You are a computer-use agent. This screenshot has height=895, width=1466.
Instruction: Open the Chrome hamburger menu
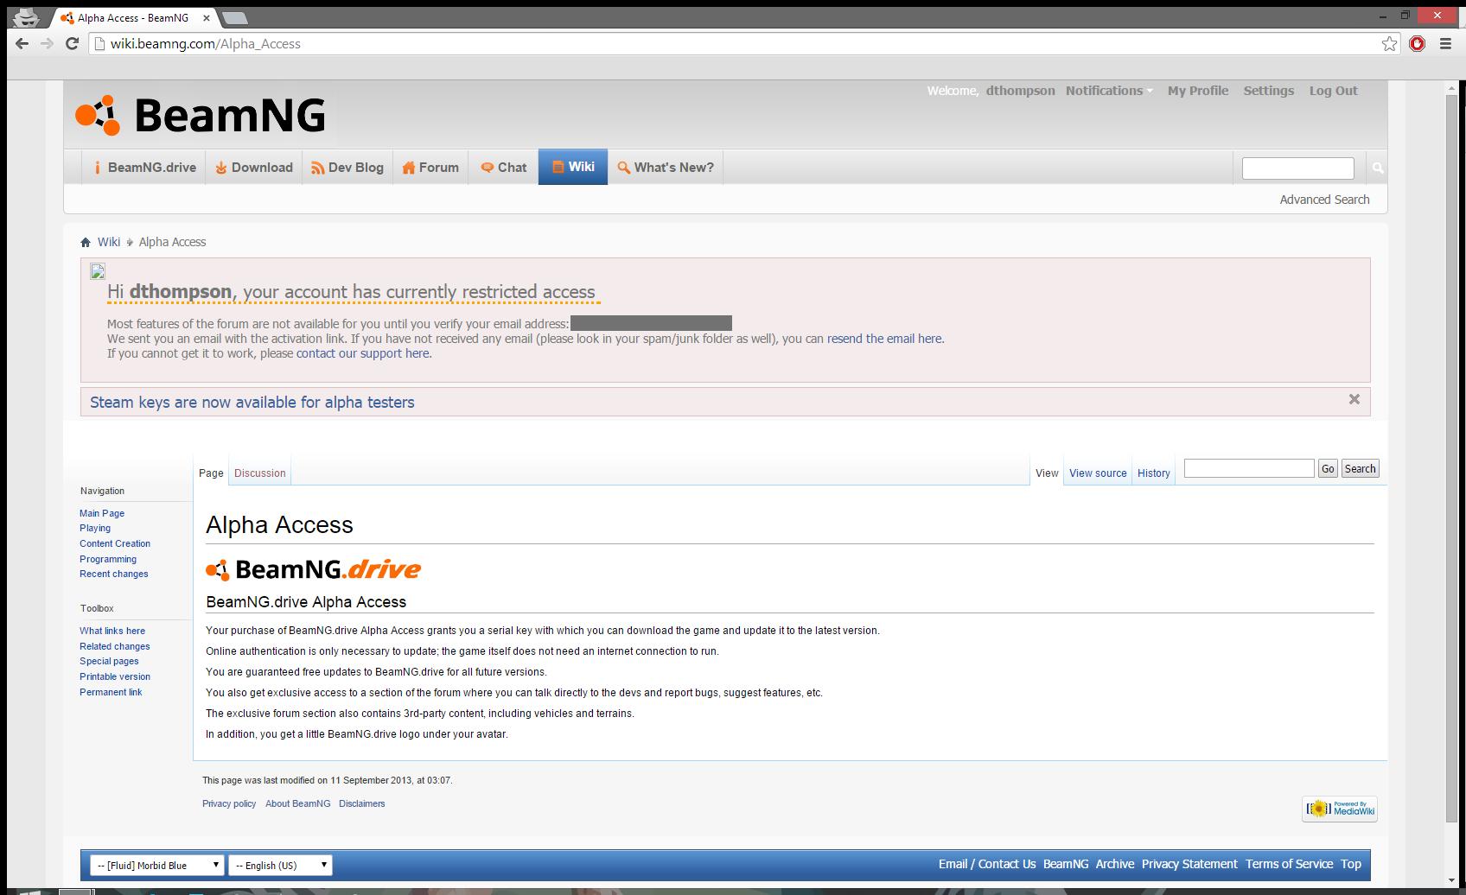tap(1445, 43)
